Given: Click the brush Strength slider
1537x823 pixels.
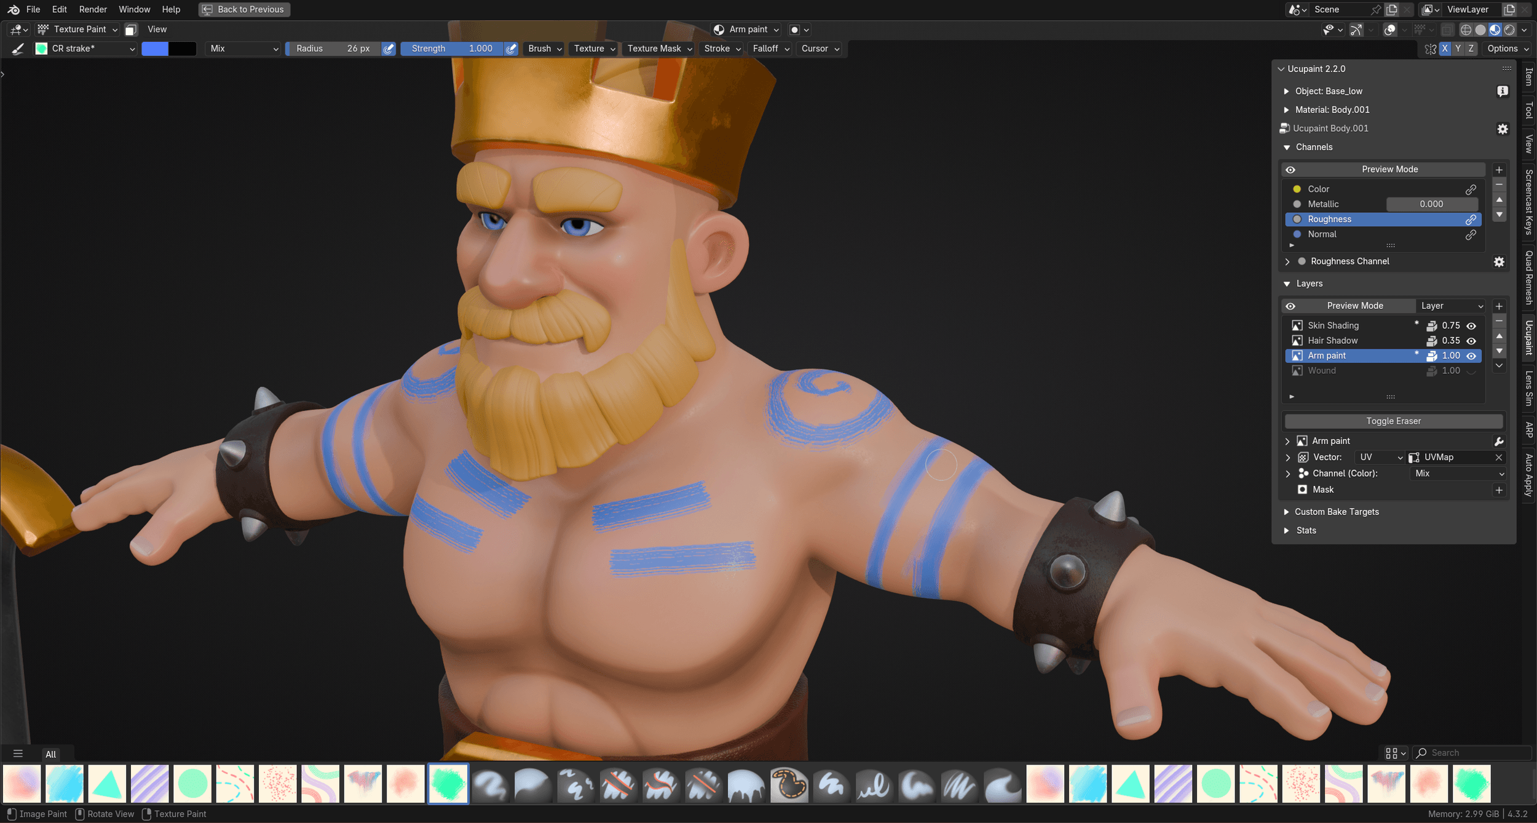Looking at the screenshot, I should point(452,49).
